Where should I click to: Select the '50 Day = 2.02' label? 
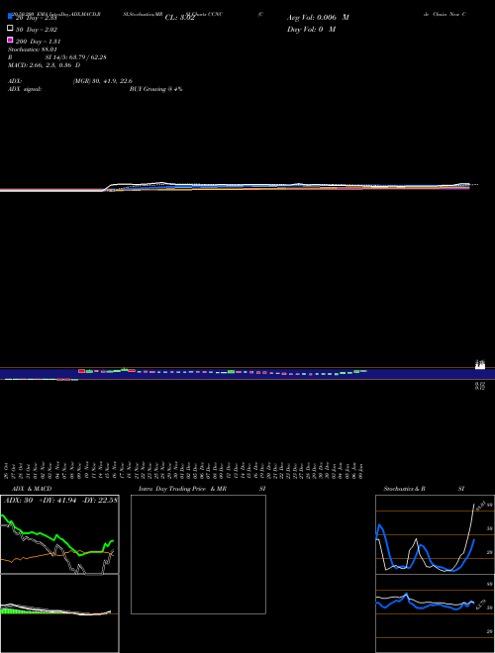[37, 30]
